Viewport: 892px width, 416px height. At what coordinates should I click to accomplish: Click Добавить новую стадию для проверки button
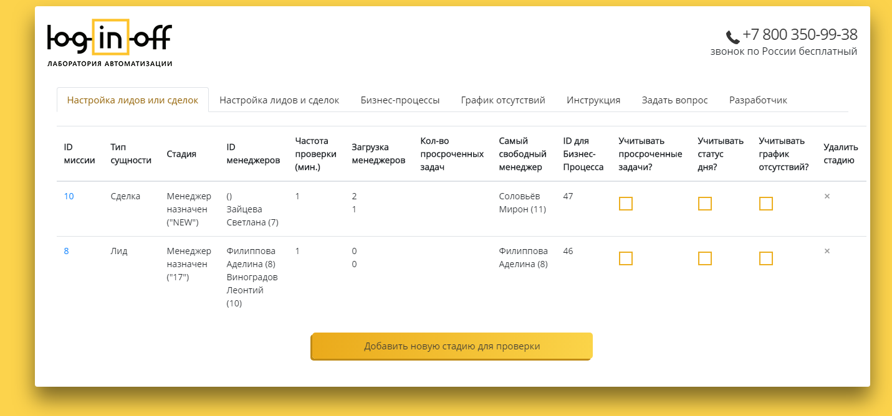(x=452, y=346)
